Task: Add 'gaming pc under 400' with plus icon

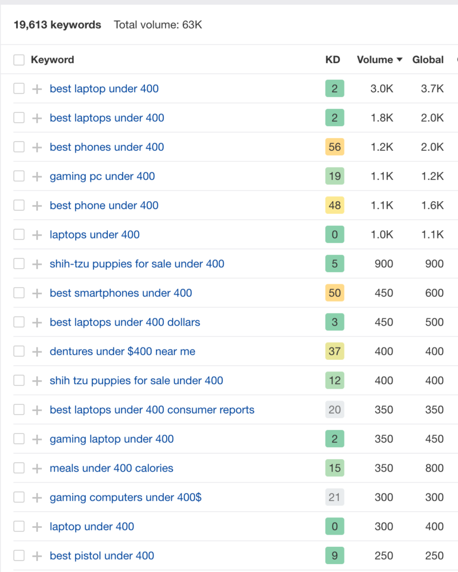Action: click(x=37, y=176)
